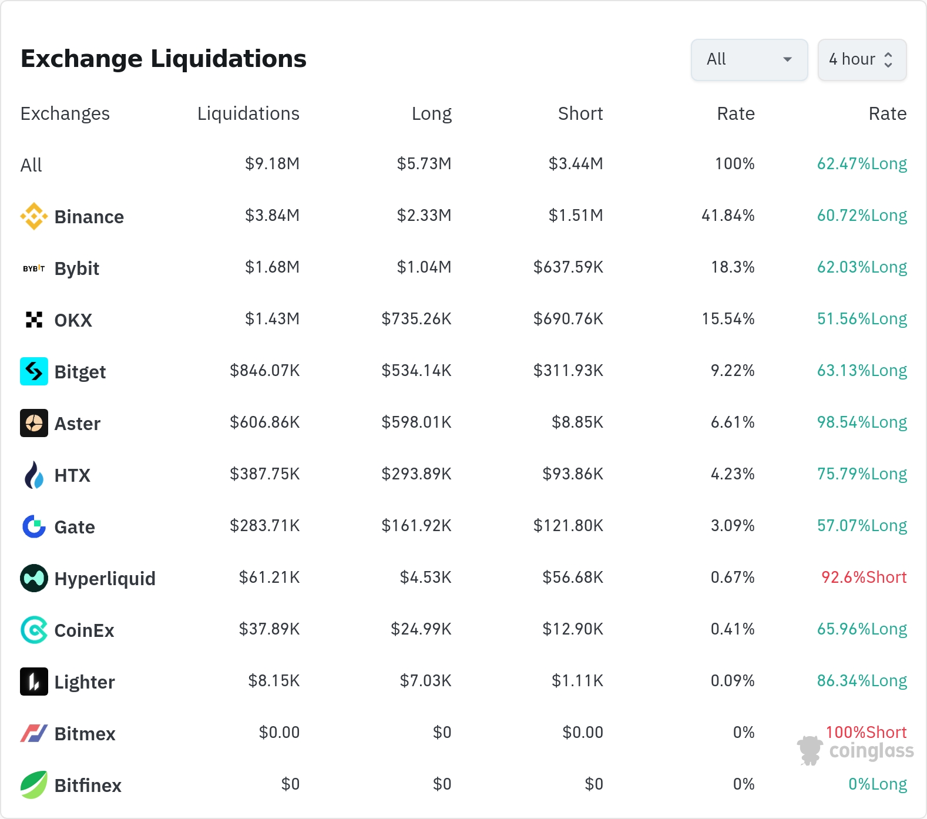Click the Gate logo icon

pos(34,526)
